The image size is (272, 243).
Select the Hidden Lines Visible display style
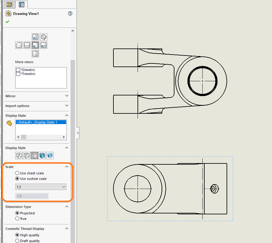[27, 155]
